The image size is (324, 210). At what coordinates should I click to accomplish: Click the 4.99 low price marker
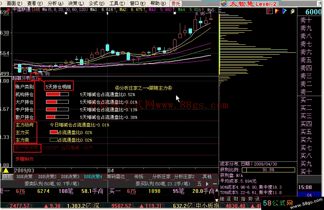[x=45, y=74]
